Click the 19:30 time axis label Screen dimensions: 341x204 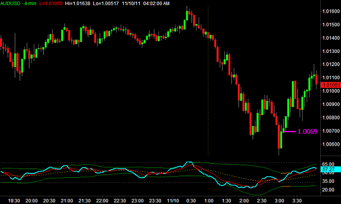coord(14,201)
